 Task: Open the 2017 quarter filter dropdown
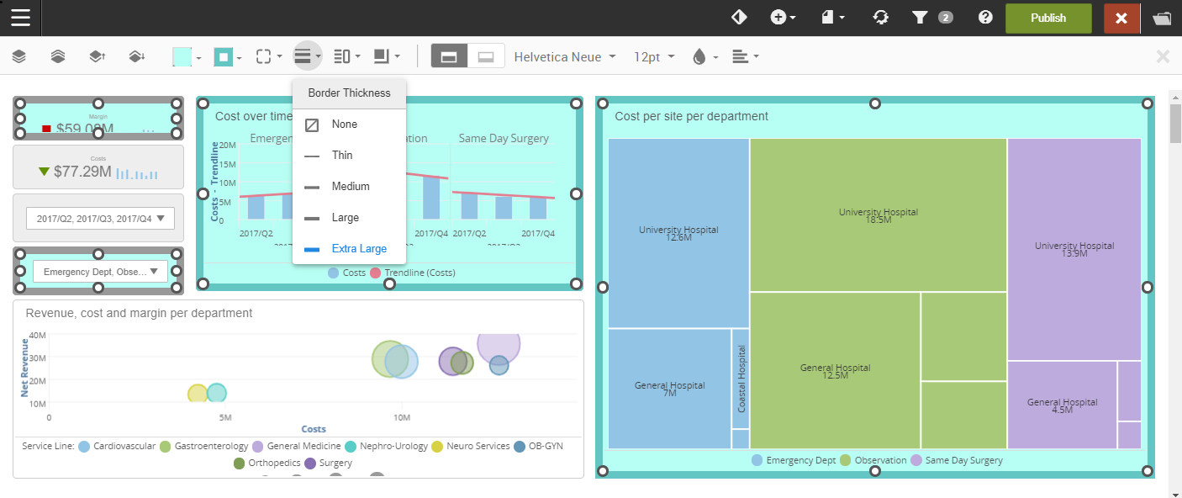100,219
